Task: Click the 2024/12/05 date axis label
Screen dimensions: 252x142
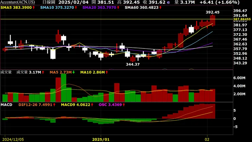Action: point(13,139)
